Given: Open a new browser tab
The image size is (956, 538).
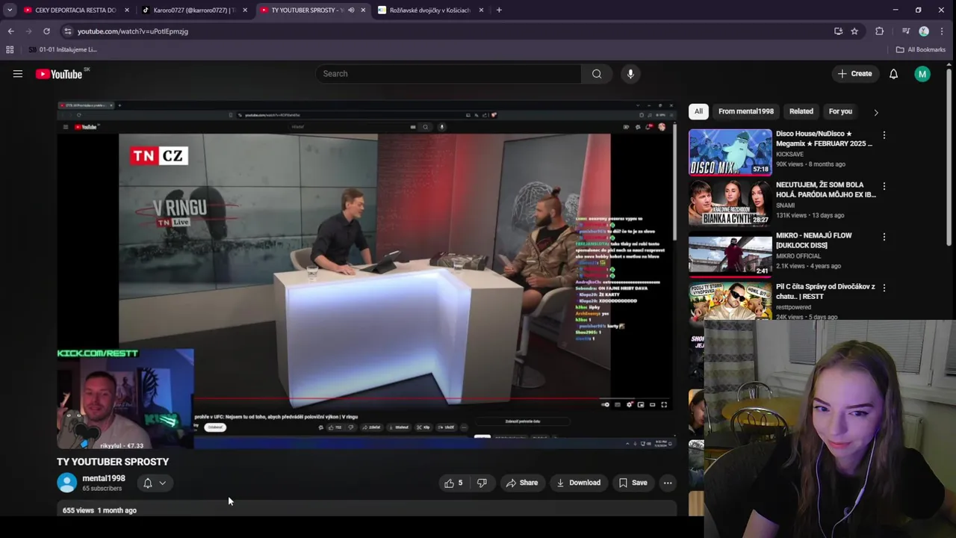Looking at the screenshot, I should pos(499,10).
